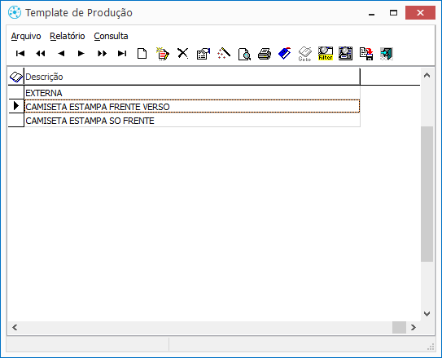Viewport: 442px width, 358px height.
Task: Click the exit door icon
Action: (x=386, y=54)
